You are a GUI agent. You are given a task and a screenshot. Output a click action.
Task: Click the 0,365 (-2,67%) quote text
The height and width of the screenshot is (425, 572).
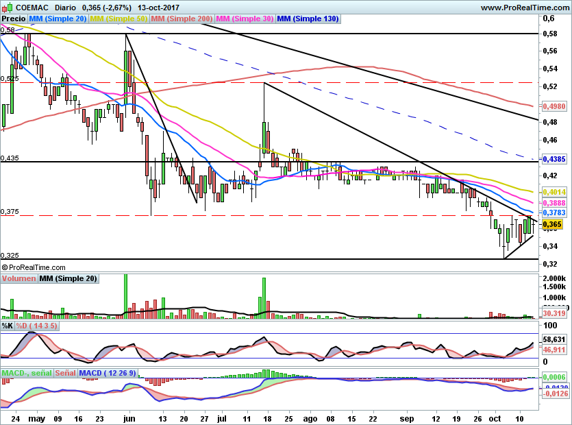[x=106, y=8]
